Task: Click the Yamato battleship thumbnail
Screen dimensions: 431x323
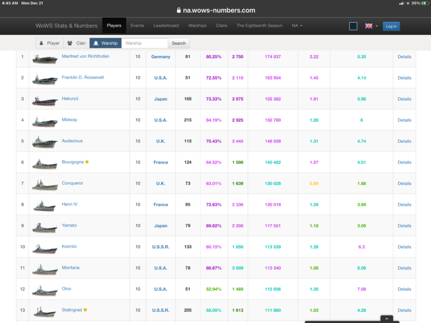Action: point(45,226)
